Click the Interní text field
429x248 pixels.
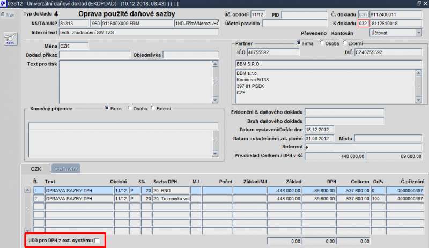pos(139,33)
